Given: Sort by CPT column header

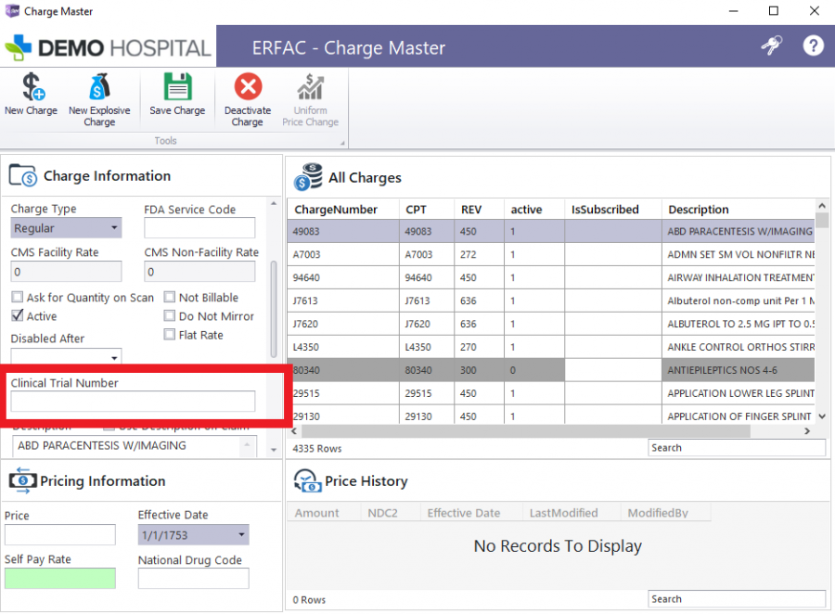Looking at the screenshot, I should point(427,210).
